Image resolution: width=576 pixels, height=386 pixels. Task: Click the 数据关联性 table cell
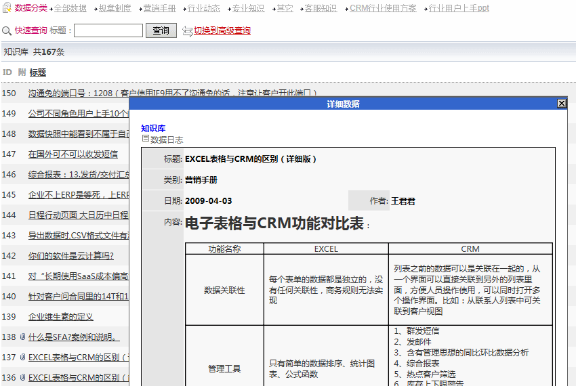[224, 290]
